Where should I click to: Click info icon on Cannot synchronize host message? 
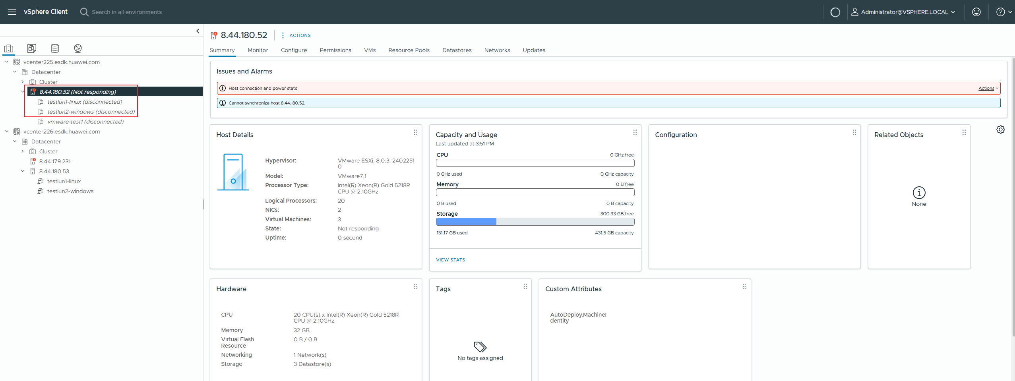pos(223,103)
